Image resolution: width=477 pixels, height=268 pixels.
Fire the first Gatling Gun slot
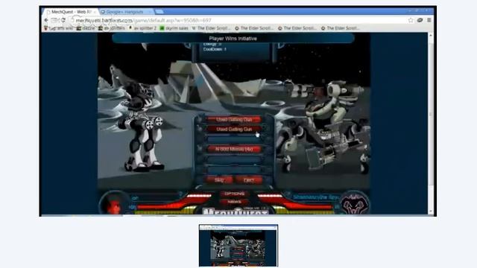pos(234,119)
